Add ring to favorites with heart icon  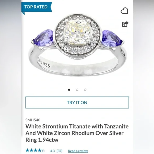124,11
